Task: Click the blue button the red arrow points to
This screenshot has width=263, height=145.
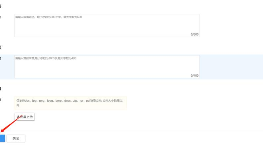Action: pyautogui.click(x=2, y=138)
